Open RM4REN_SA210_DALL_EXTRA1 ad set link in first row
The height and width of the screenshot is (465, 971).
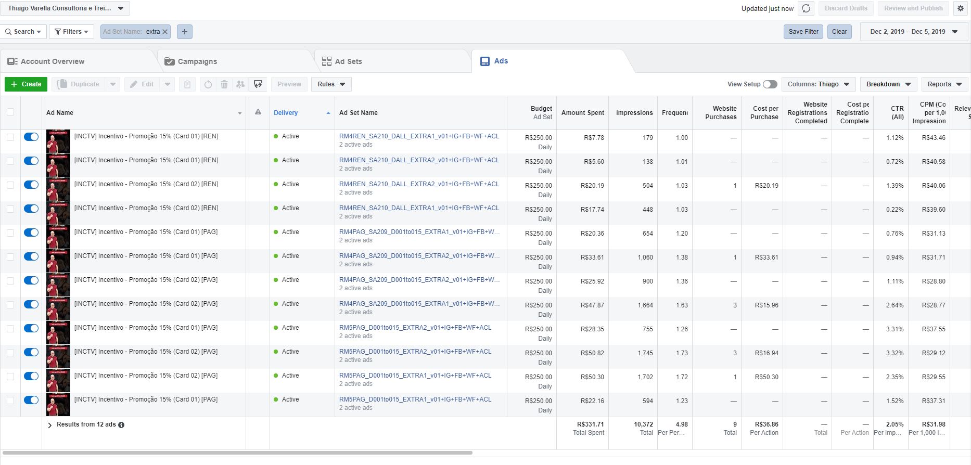tap(419, 136)
